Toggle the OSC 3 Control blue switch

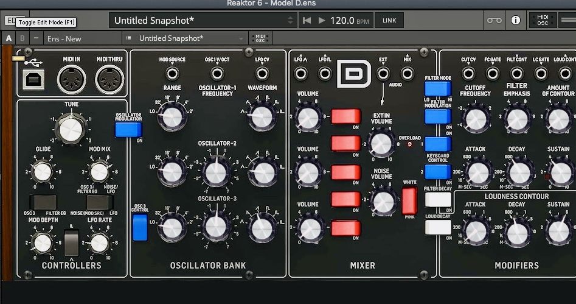[140, 227]
